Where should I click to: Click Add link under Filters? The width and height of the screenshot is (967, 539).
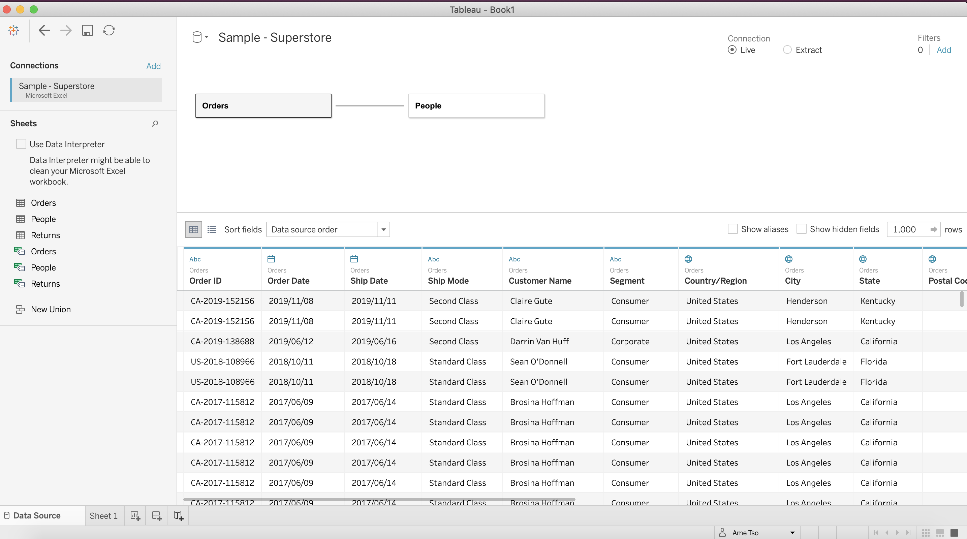(943, 50)
